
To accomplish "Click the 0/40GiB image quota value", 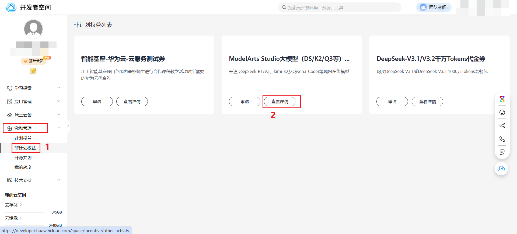I will pyautogui.click(x=55, y=225).
